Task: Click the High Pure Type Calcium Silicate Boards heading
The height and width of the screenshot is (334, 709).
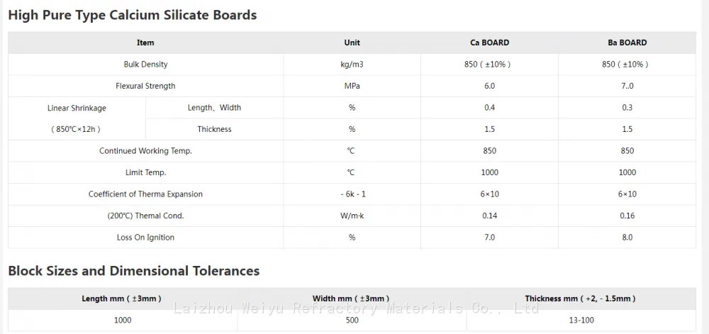Action: 133,16
